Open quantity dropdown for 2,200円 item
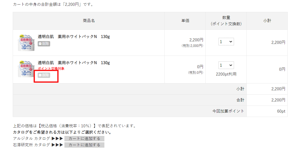 [x=226, y=42]
